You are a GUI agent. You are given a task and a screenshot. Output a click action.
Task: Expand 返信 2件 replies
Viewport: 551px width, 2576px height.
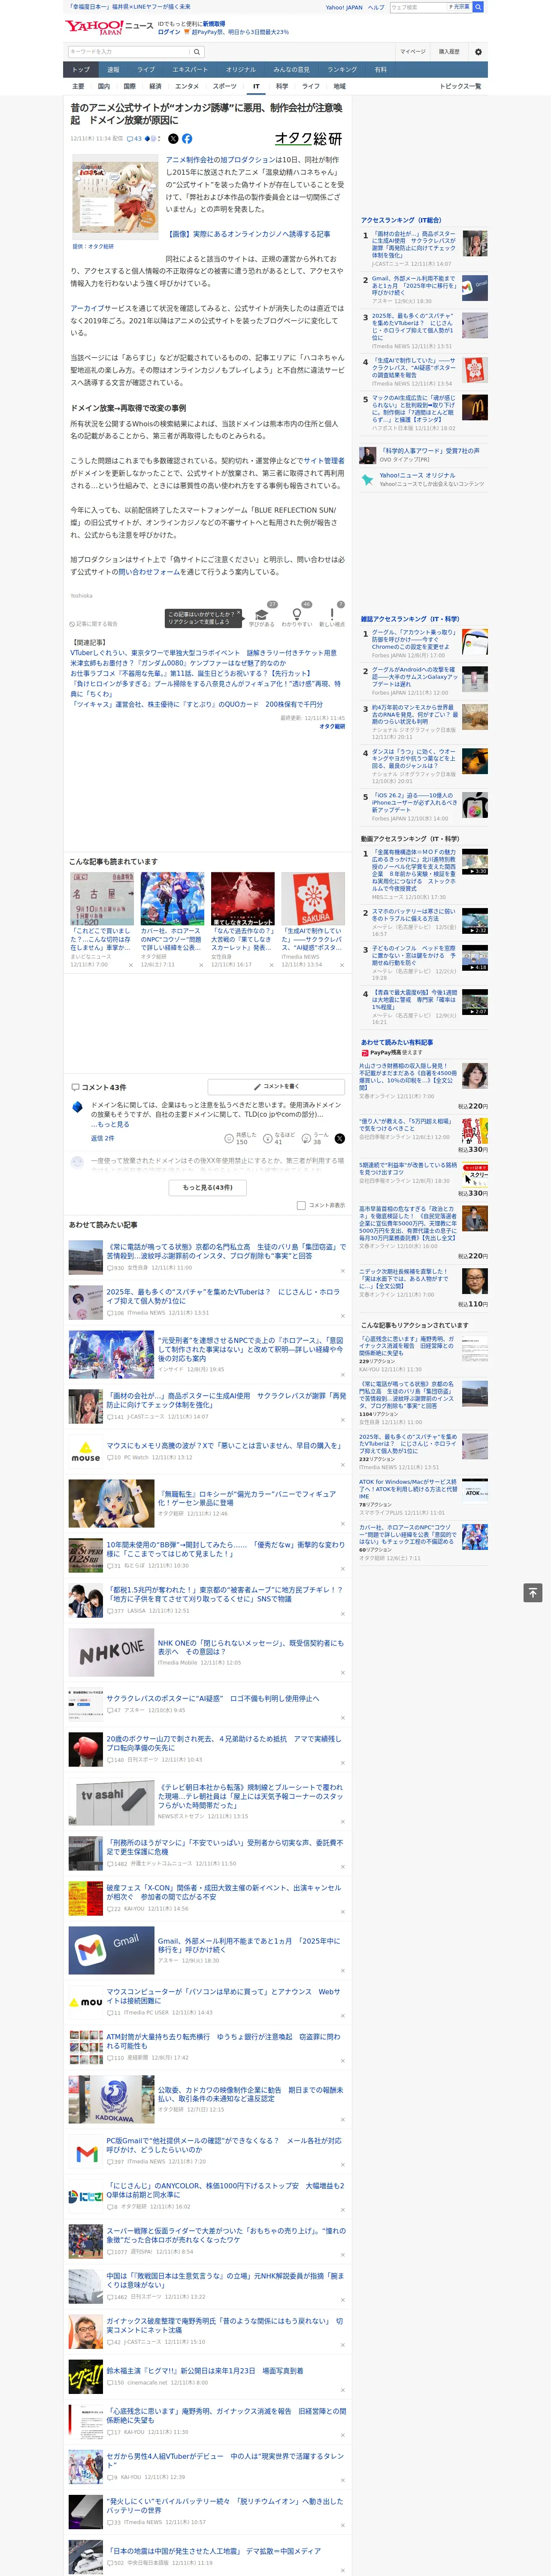103,1138
